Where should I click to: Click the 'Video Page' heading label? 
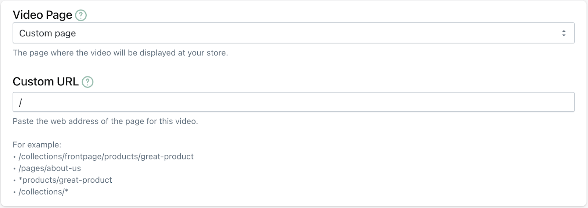coord(43,15)
